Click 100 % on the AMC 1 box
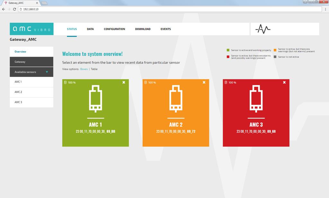This screenshot has height=198, width=329. (72, 83)
